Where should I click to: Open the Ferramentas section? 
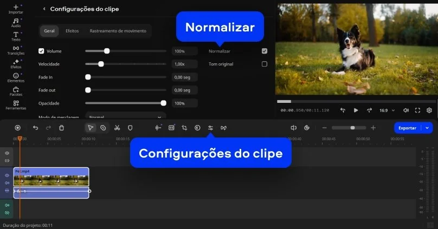point(16,105)
